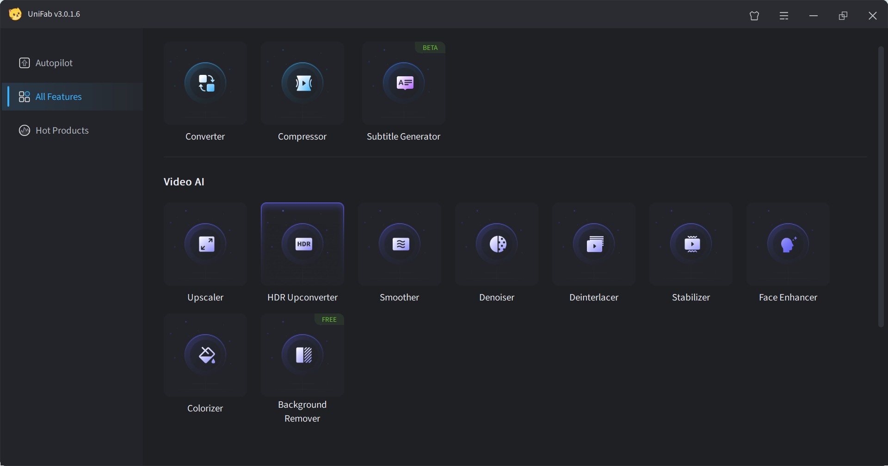Click the UniFab fox logo

tap(15, 14)
